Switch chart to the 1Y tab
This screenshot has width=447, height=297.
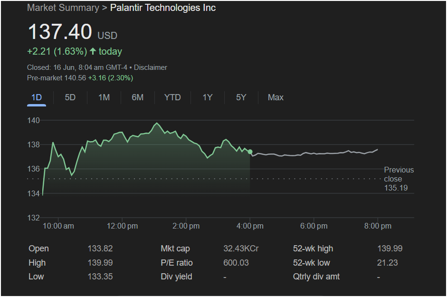click(208, 97)
